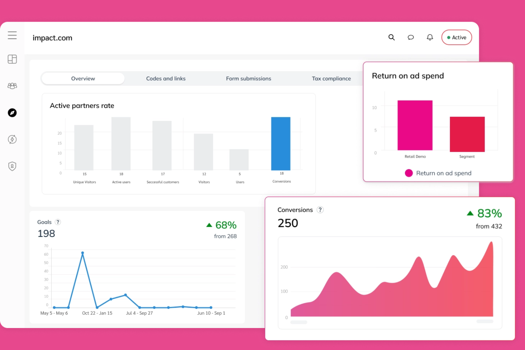Open the partners group icon in sidebar
Viewport: 525px width, 350px height.
point(12,86)
